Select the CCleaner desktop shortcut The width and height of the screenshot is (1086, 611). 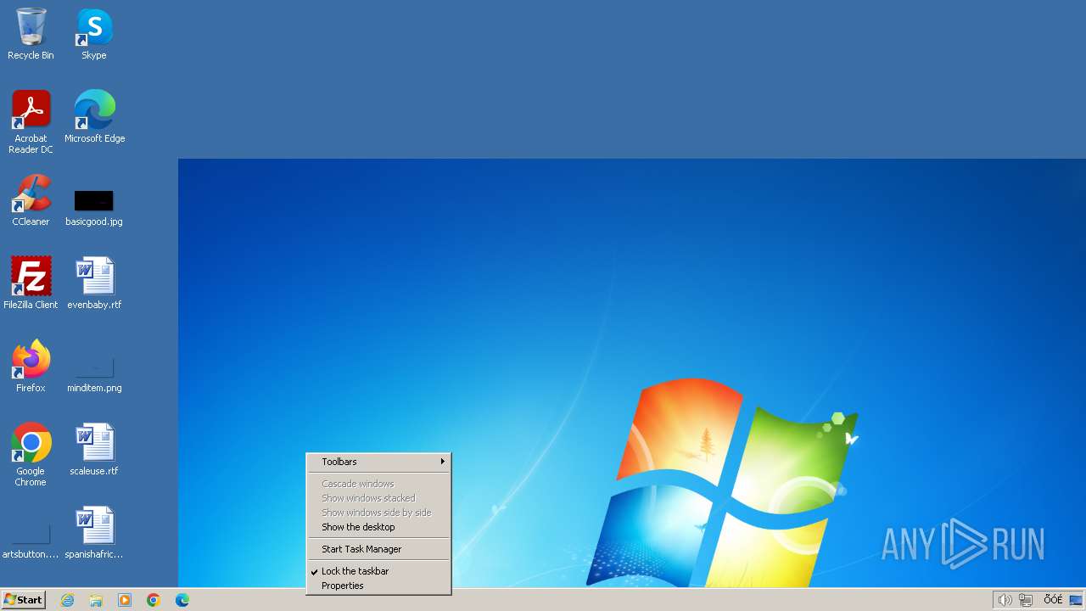click(31, 200)
